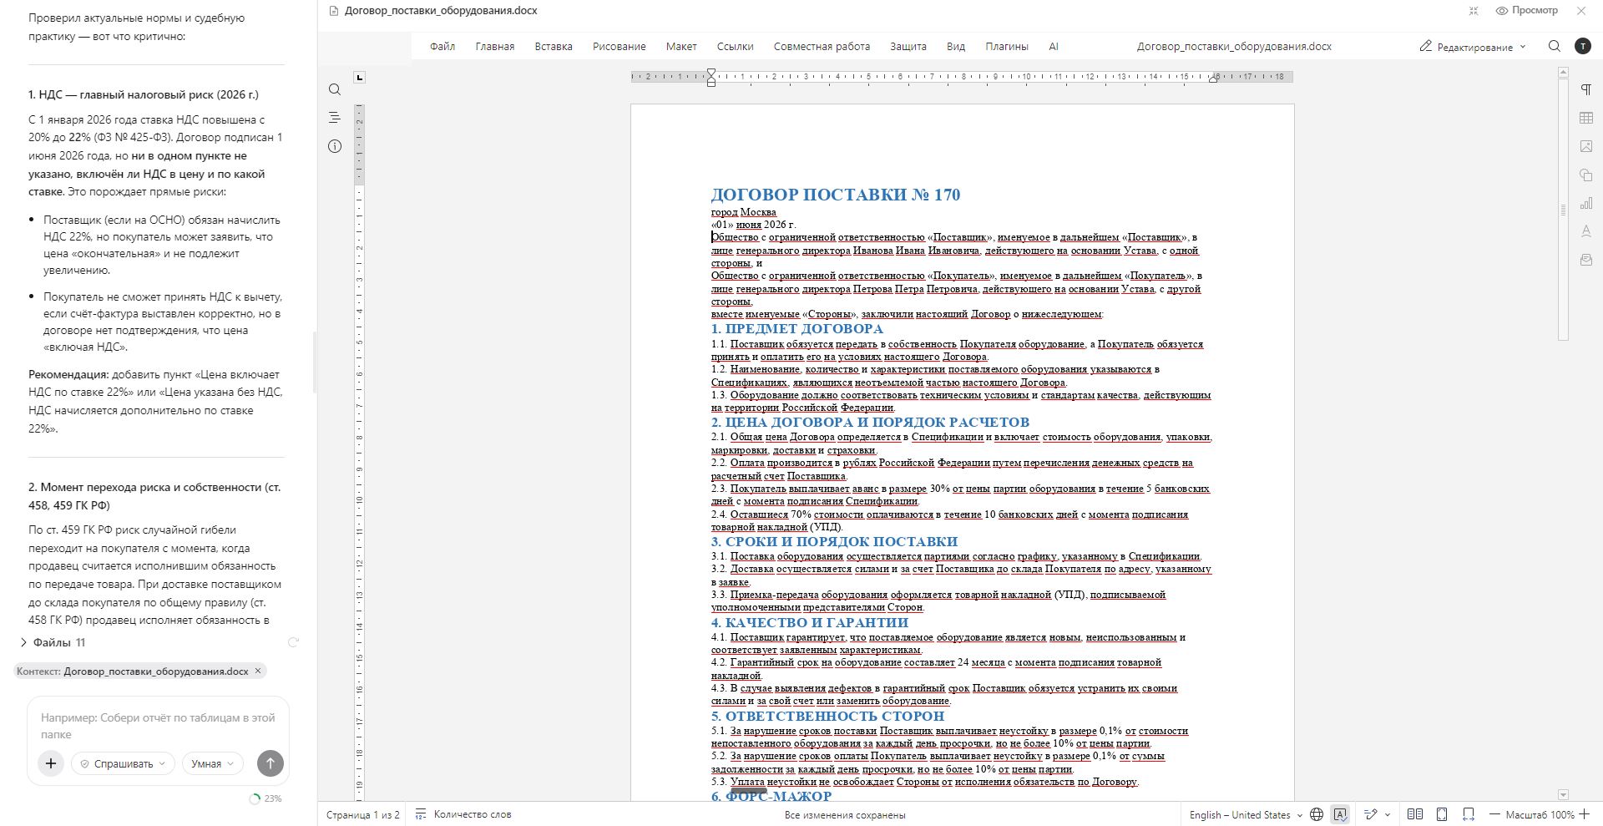This screenshot has height=826, width=1603.
Task: Open document info panel icon
Action: (335, 146)
